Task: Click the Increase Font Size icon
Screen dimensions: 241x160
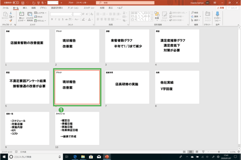Action: point(83,14)
